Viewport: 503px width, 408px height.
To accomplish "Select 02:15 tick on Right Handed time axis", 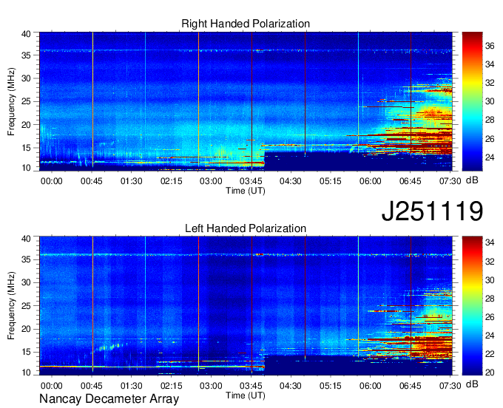I will coord(171,180).
